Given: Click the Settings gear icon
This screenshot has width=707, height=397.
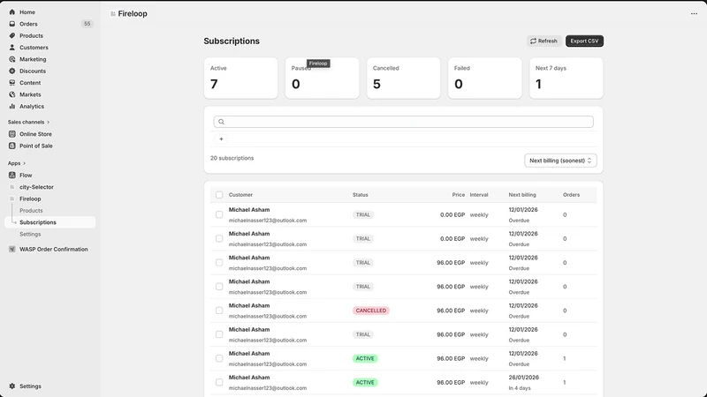Looking at the screenshot, I should point(12,386).
